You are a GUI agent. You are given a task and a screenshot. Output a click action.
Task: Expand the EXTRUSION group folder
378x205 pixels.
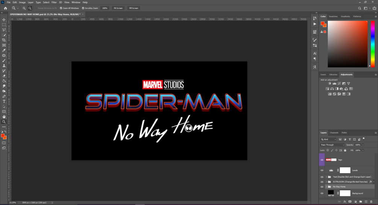[x=326, y=182]
